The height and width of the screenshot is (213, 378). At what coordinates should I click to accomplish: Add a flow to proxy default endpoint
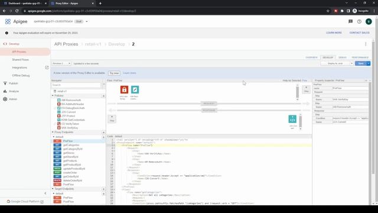pos(103,137)
